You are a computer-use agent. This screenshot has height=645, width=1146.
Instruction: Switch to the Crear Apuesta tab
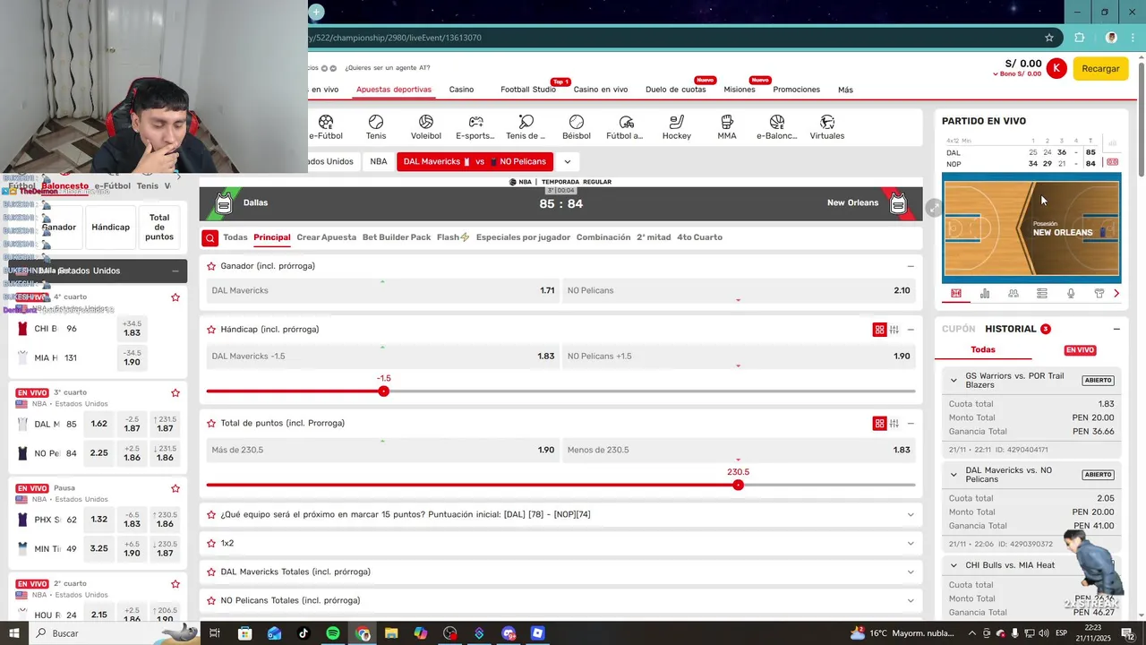coord(327,237)
